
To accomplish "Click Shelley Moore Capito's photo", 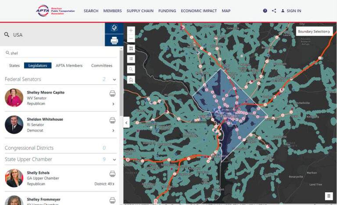I will pos(14,98).
